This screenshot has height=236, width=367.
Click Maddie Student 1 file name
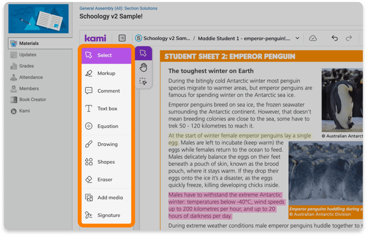(244, 38)
